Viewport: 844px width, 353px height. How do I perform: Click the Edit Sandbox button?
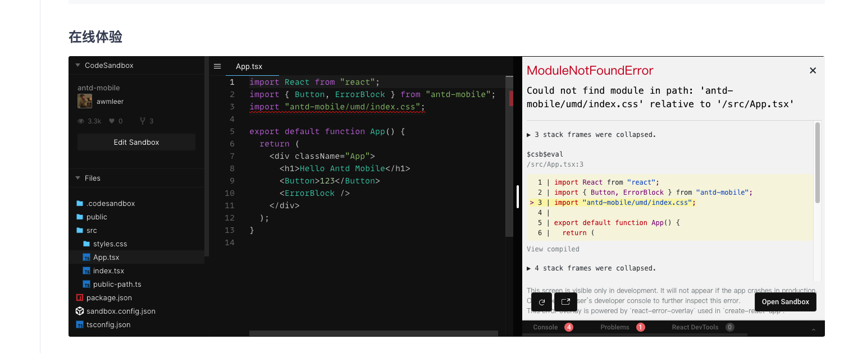136,142
